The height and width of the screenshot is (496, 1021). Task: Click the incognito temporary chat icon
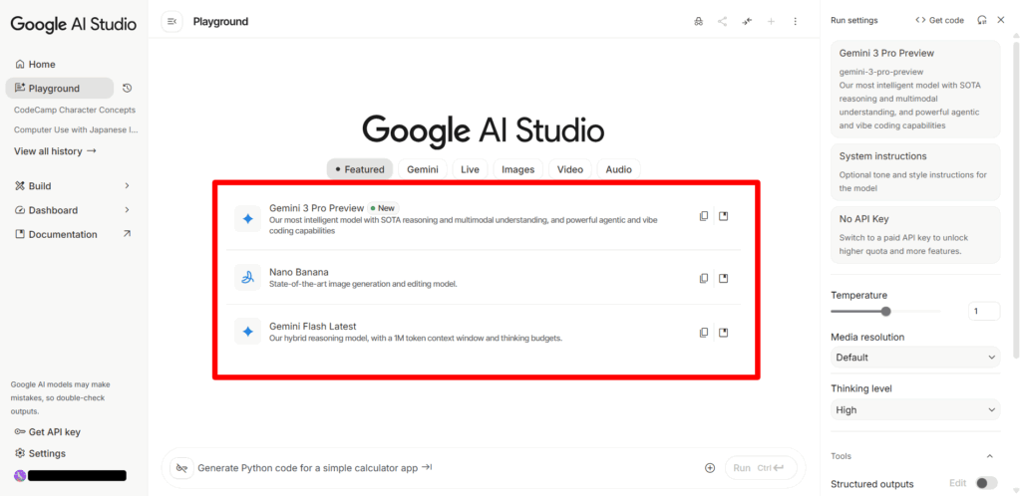[x=698, y=21]
